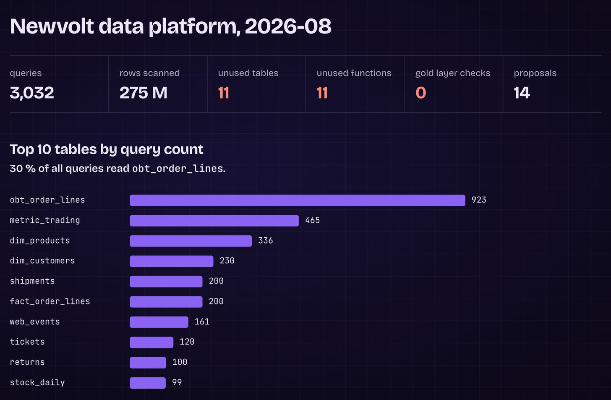This screenshot has width=611, height=400.
Task: Select the web_events row label
Action: pyautogui.click(x=35, y=322)
